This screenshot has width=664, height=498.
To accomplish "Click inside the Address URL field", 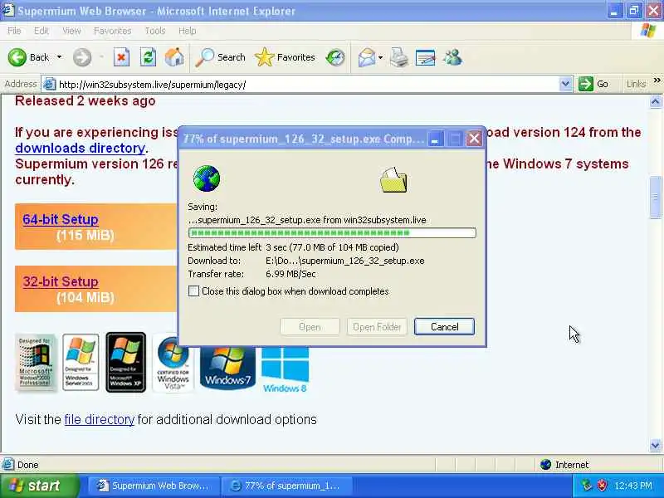I will point(307,85).
